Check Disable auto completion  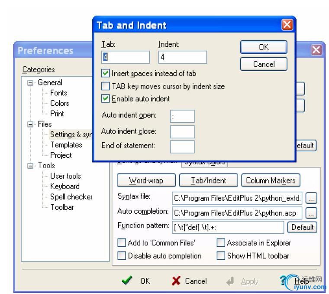point(122,255)
